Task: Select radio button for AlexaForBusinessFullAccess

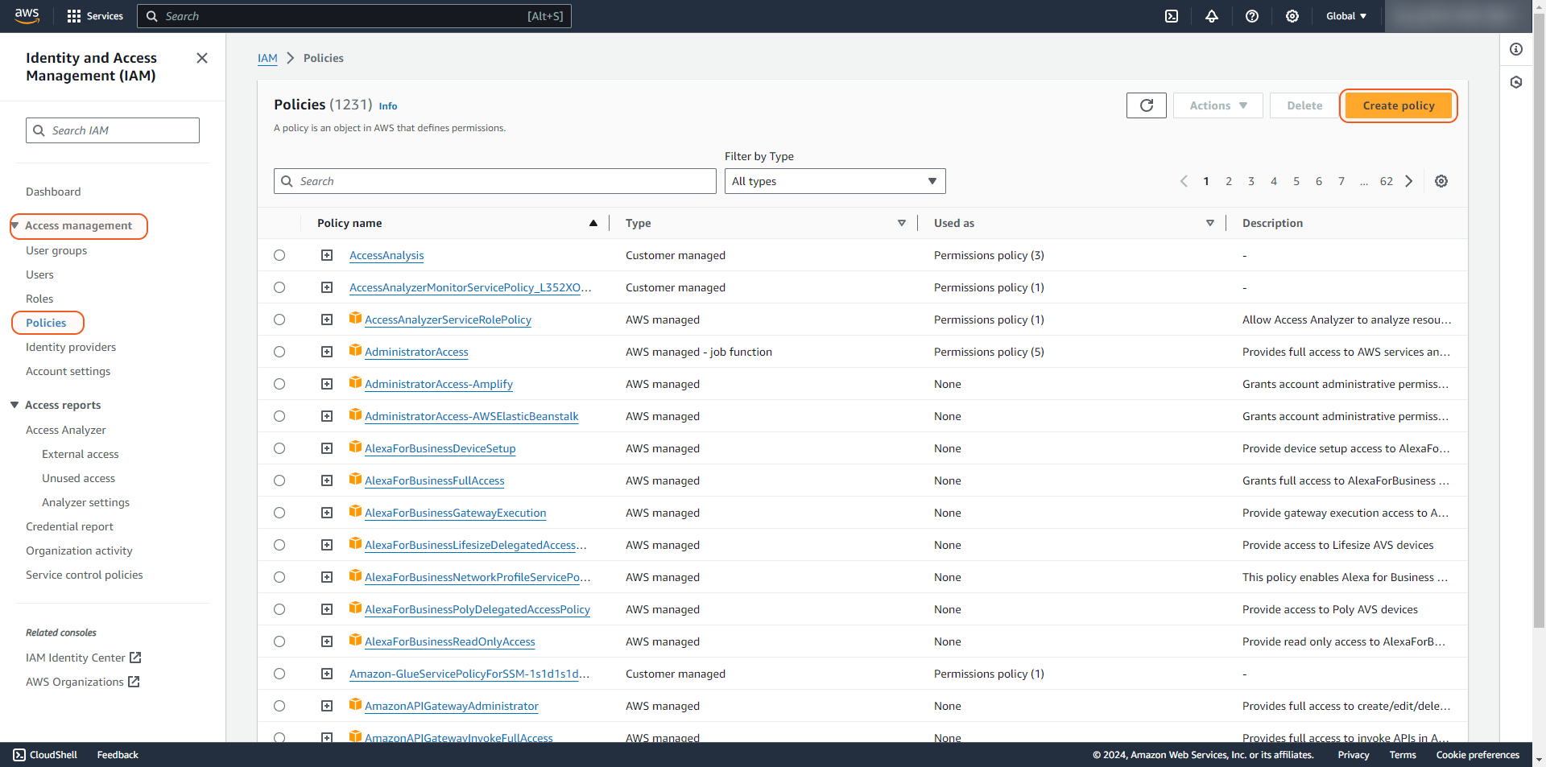Action: point(279,480)
